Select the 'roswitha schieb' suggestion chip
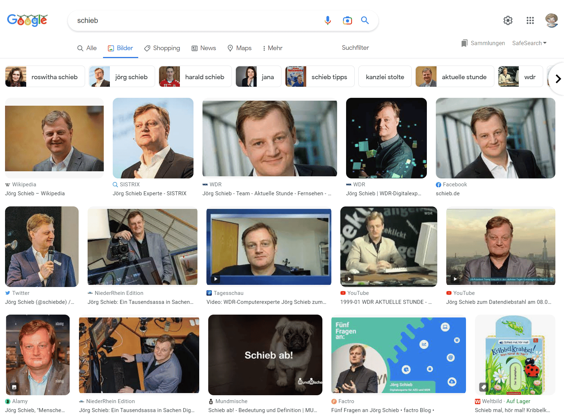This screenshot has width=564, height=416. coord(45,77)
